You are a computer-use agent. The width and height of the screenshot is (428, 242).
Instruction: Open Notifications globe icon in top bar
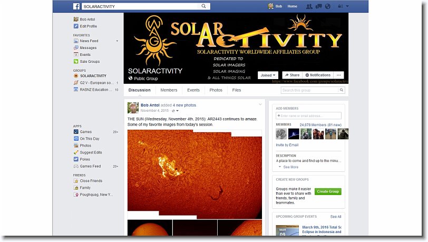click(x=328, y=6)
